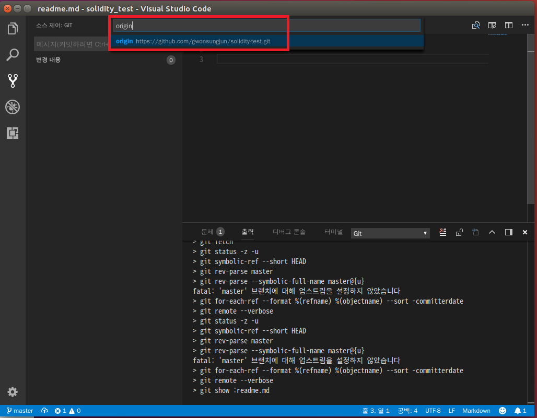
Task: Open the Source Control view icon
Action: pyautogui.click(x=13, y=81)
